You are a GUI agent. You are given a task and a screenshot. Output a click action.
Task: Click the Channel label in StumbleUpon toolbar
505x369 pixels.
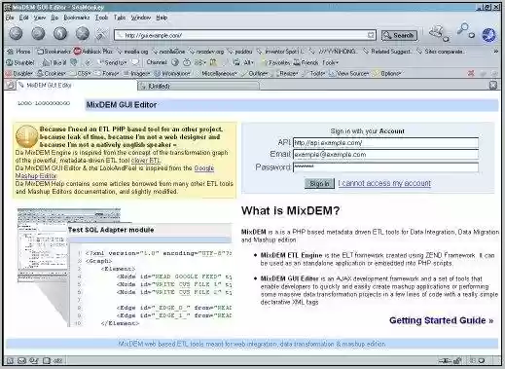(157, 62)
